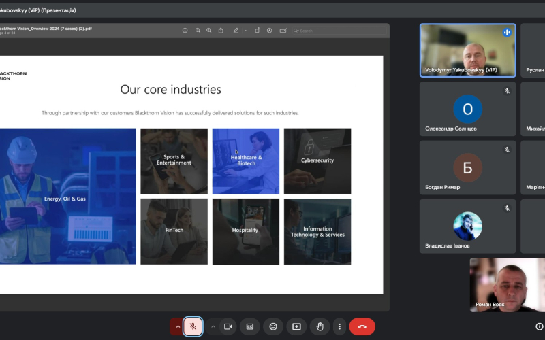545x340 pixels.
Task: Select Олександр Солнцев participant tile
Action: coord(467,109)
